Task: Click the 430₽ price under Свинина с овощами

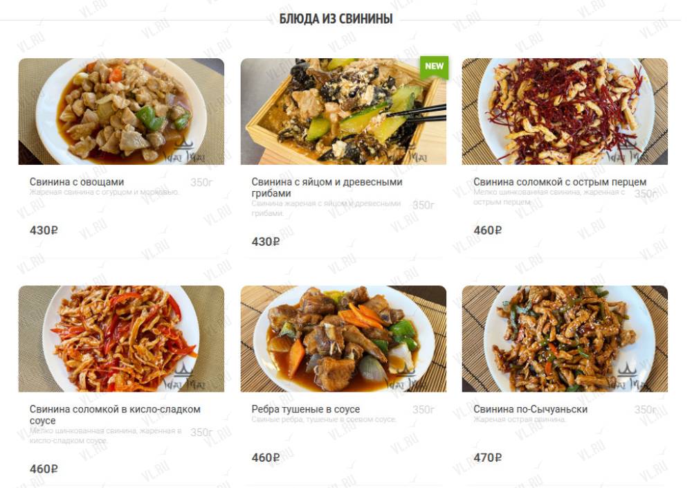Action: [x=44, y=231]
